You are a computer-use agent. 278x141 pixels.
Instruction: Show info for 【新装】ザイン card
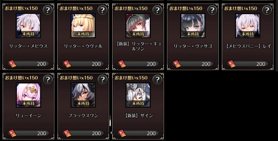coord(157,80)
